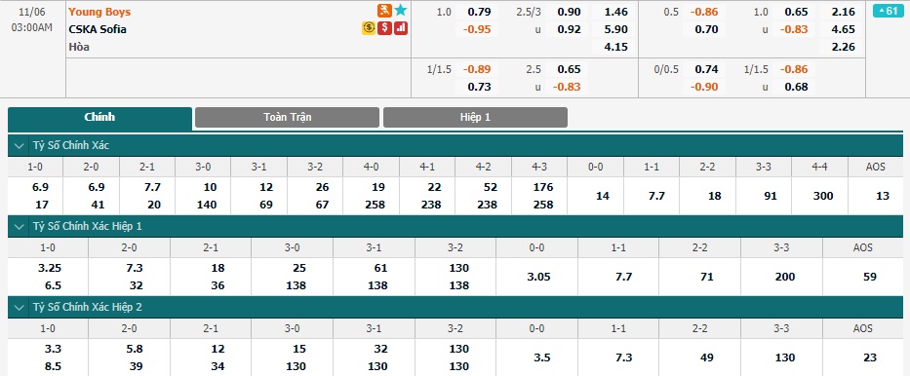The image size is (910, 376).
Task: Click the yellow coin cash-out icon
Action: (x=368, y=28)
